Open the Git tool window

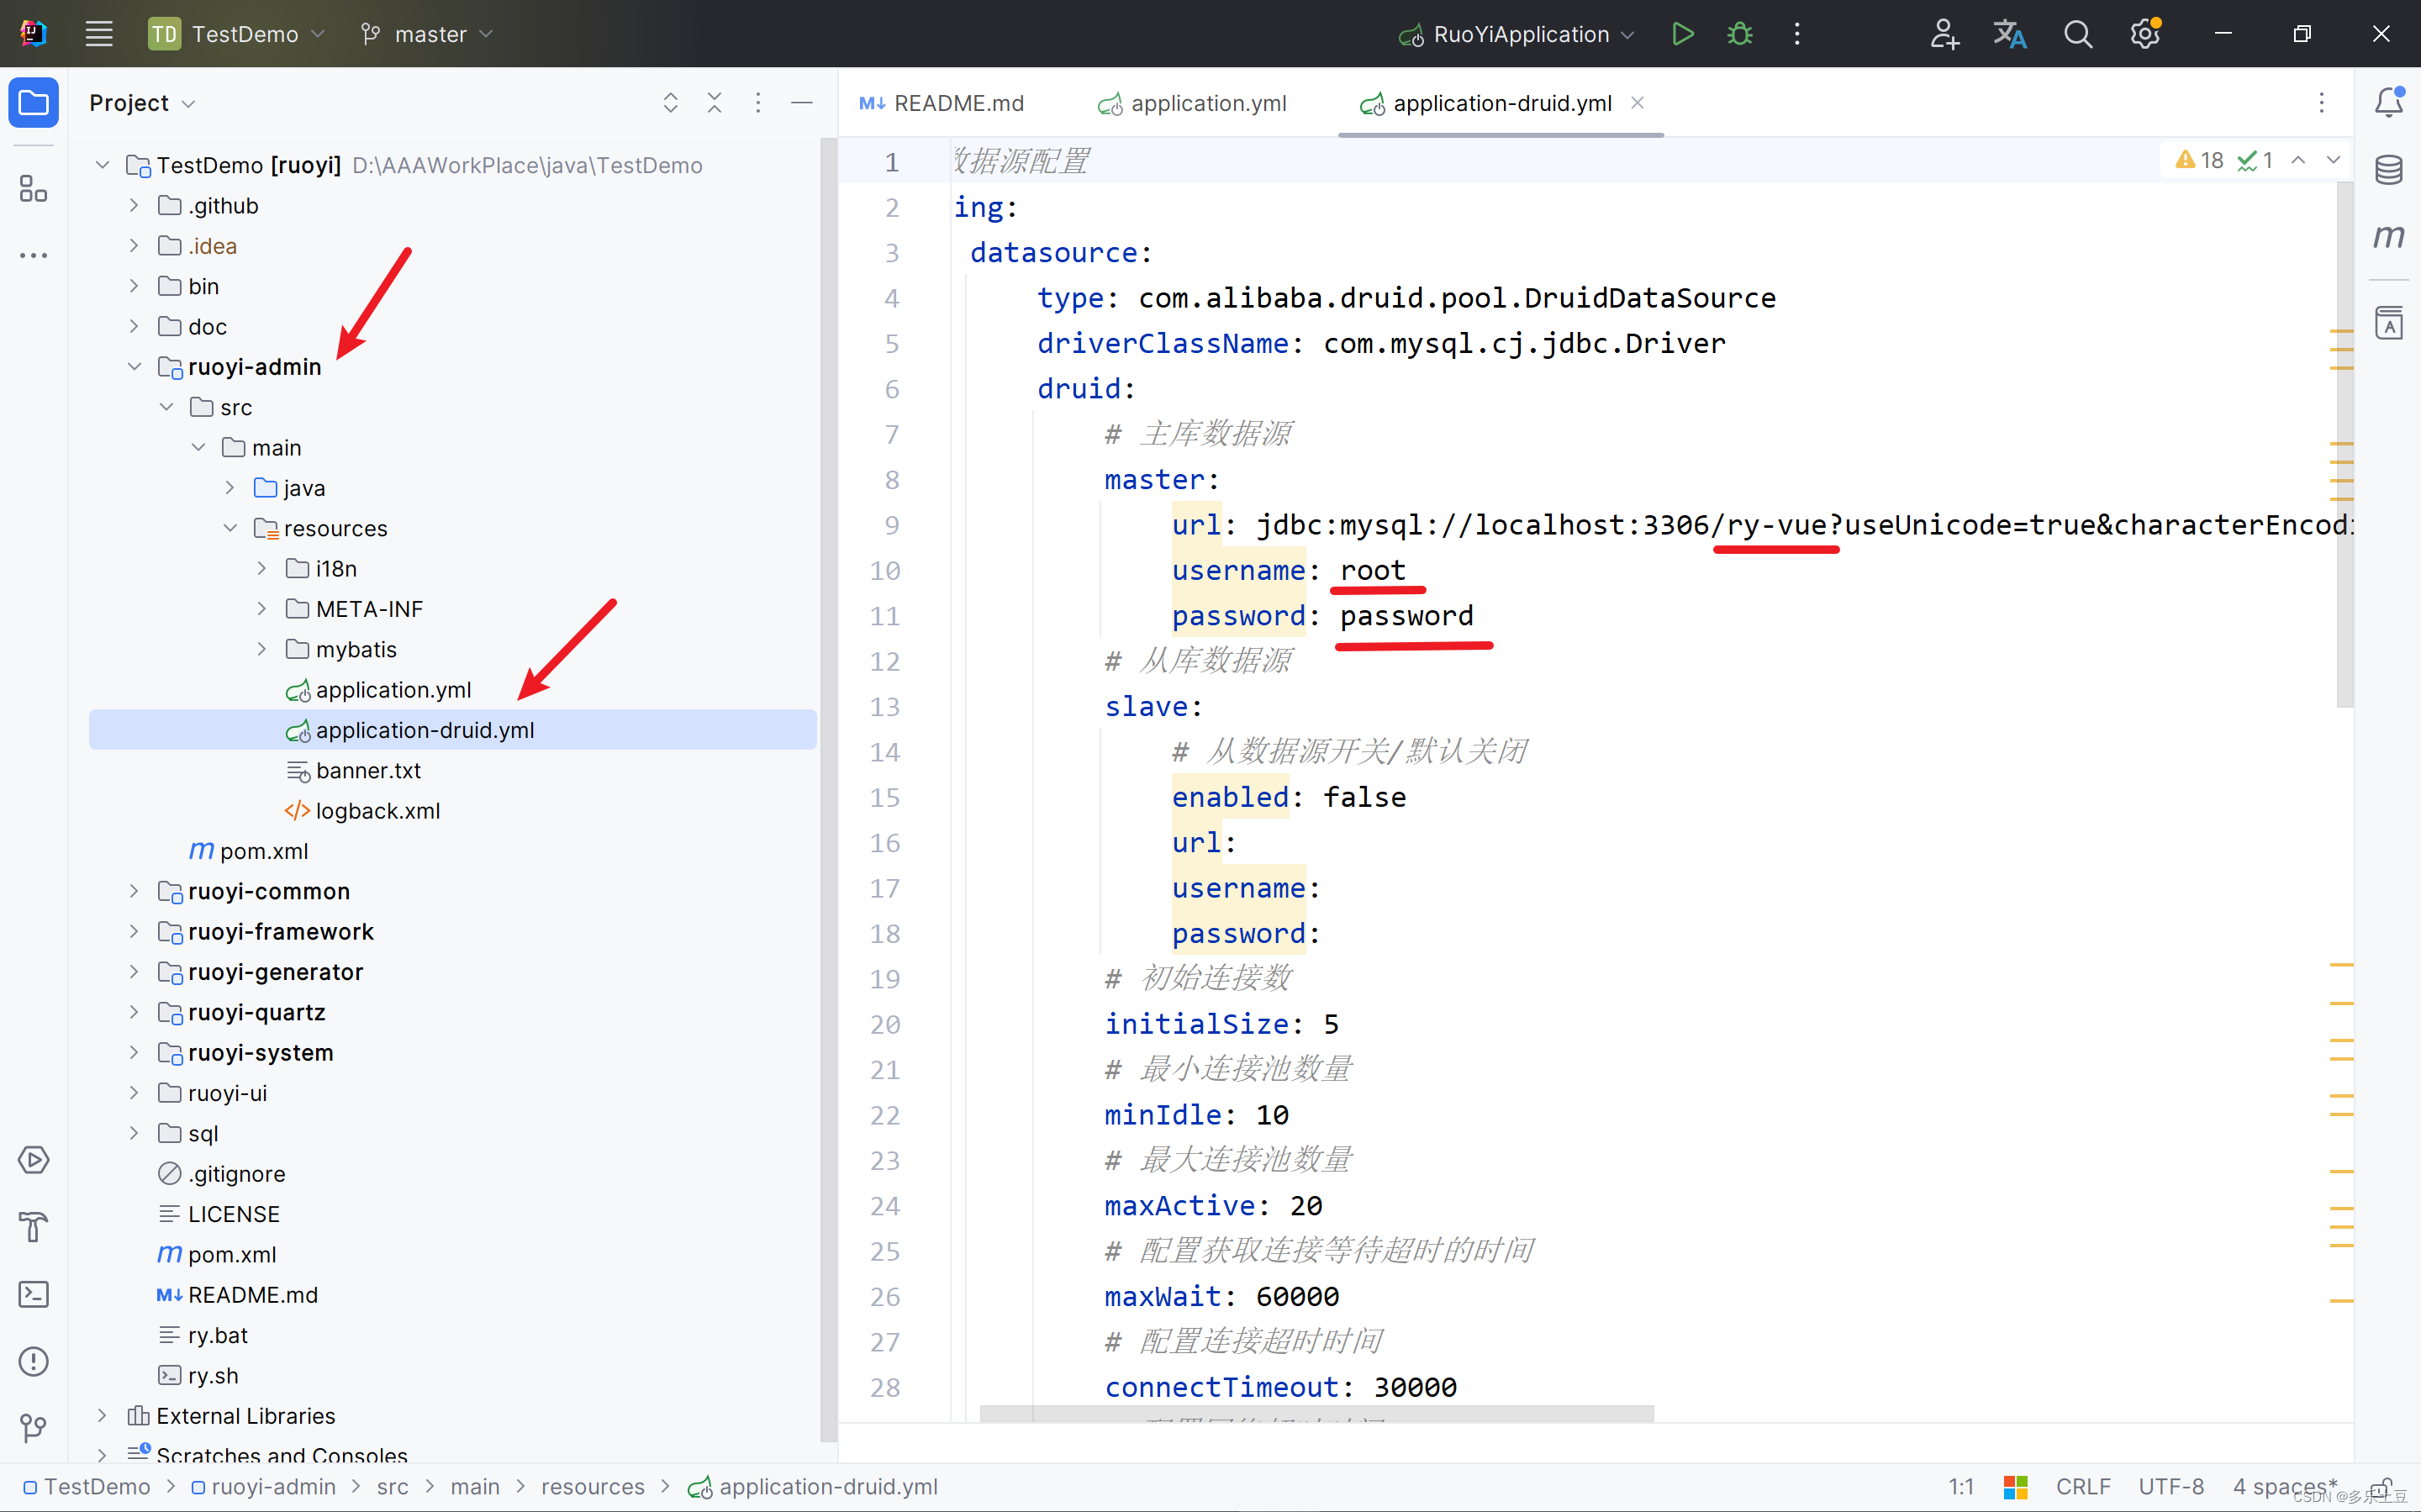point(33,1428)
